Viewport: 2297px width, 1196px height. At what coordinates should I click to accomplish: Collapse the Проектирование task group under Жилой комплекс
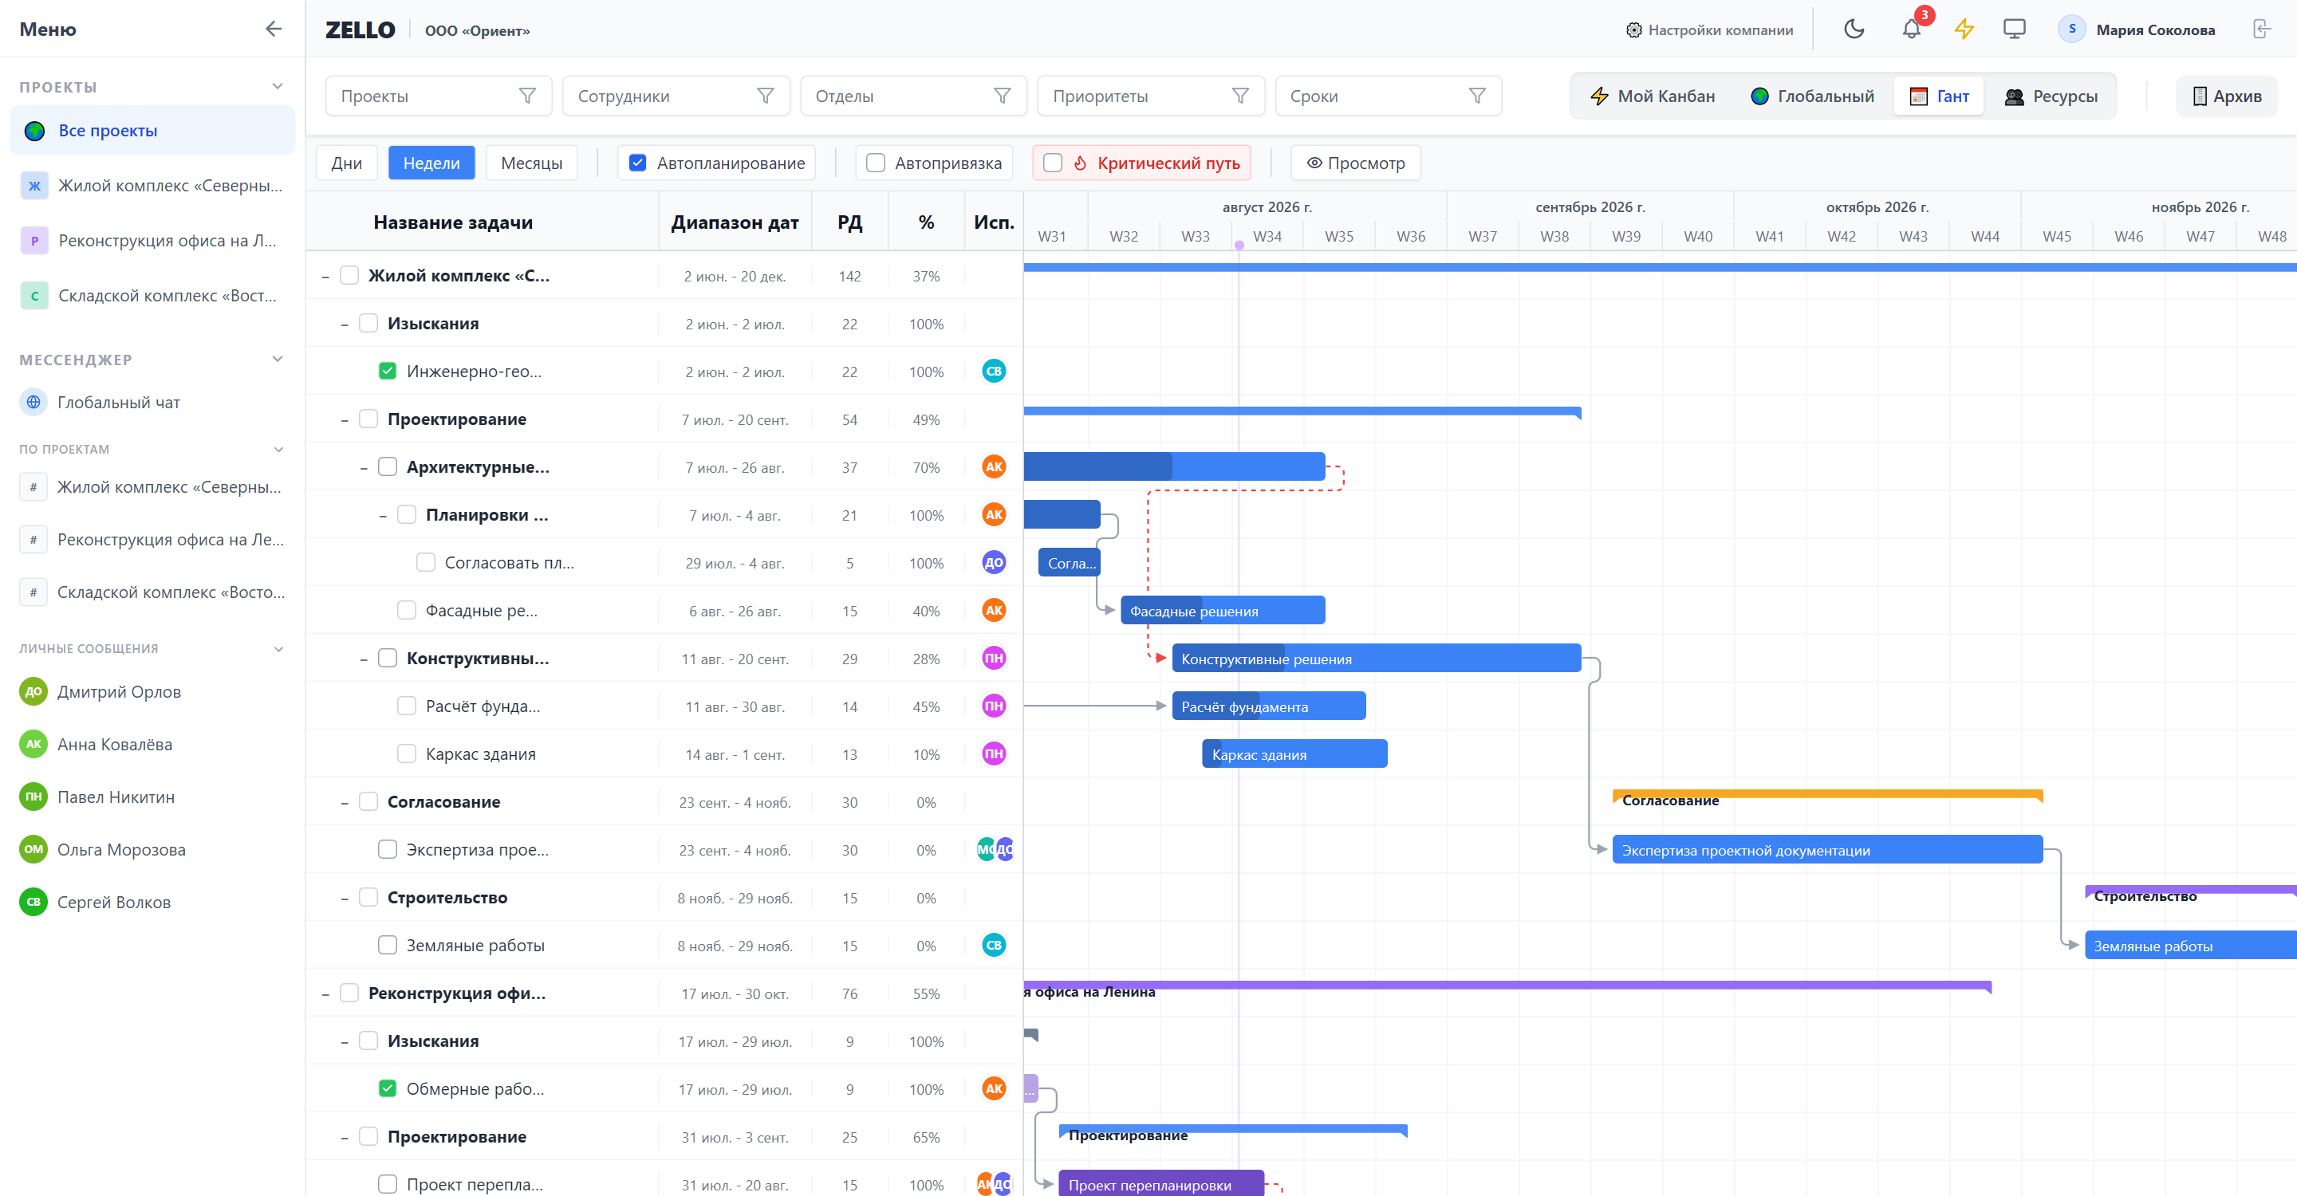tap(345, 419)
